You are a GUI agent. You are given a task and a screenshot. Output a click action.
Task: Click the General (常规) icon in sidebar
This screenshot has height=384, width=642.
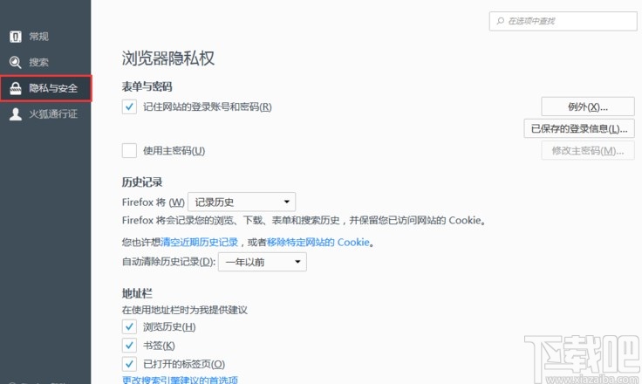tap(15, 37)
